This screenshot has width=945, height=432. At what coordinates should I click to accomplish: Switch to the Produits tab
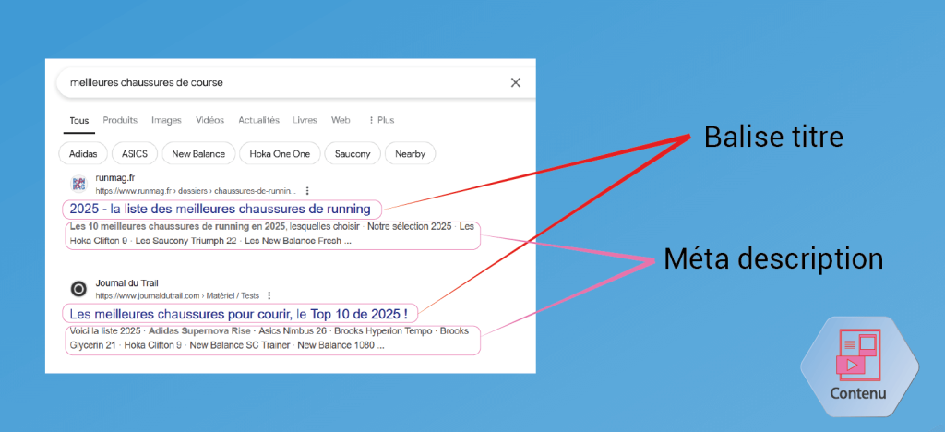point(120,120)
